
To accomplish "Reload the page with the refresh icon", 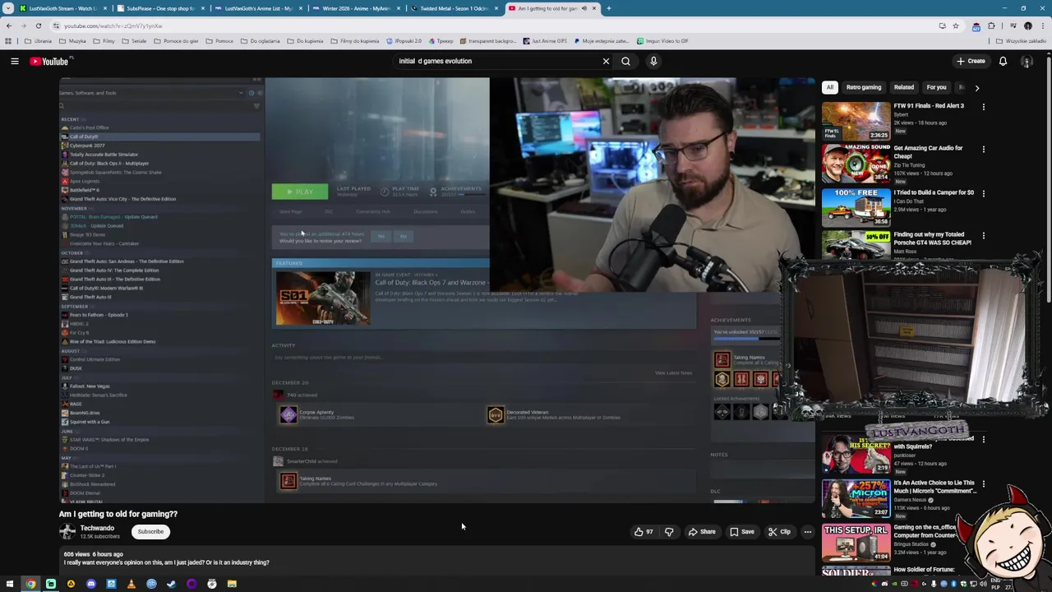I will point(38,25).
